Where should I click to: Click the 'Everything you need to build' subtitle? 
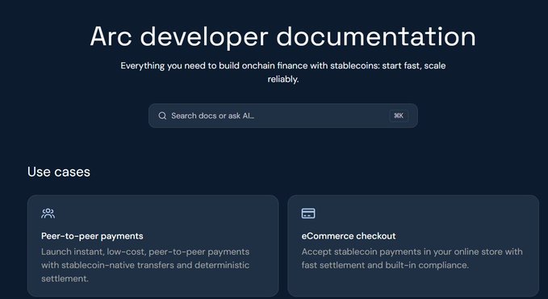(x=283, y=73)
